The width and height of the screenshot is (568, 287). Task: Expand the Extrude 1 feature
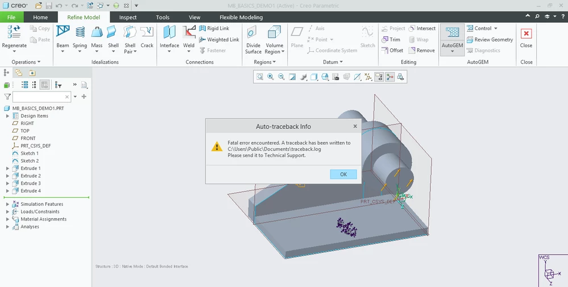pos(7,168)
